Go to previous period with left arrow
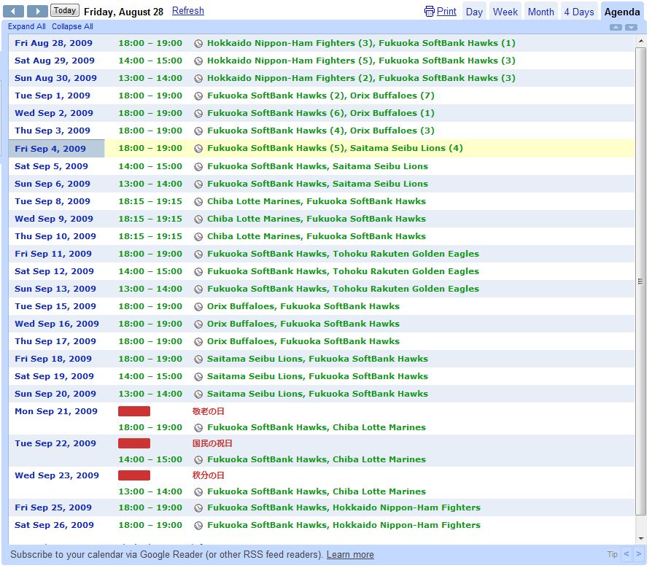This screenshot has height=568, width=652. point(13,11)
